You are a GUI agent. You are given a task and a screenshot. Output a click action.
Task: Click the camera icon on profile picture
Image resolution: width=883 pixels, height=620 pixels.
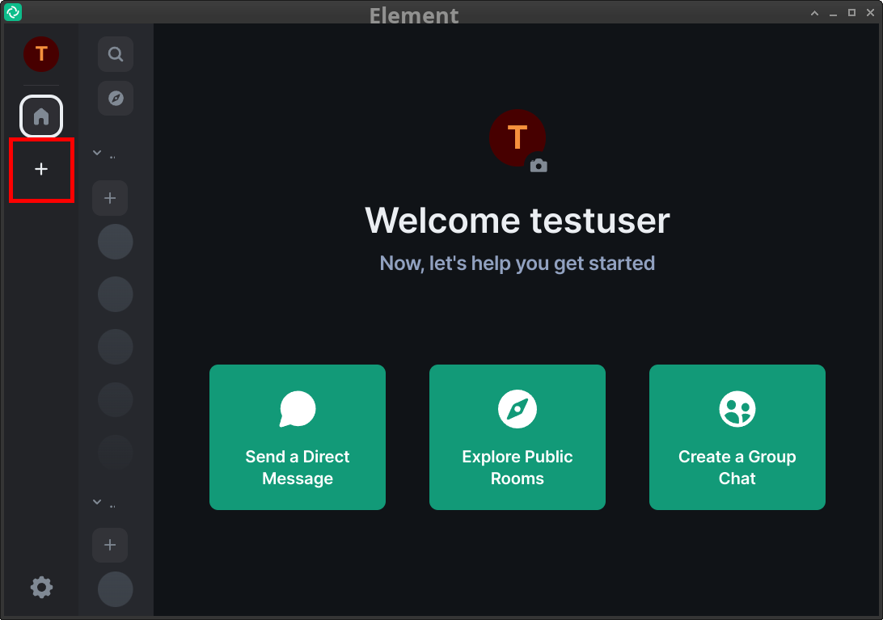click(x=539, y=166)
